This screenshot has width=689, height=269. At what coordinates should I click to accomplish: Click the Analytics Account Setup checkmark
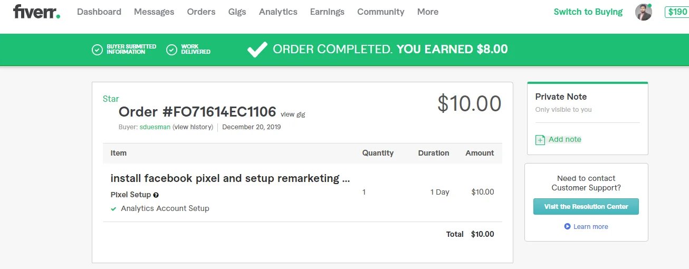pos(113,209)
